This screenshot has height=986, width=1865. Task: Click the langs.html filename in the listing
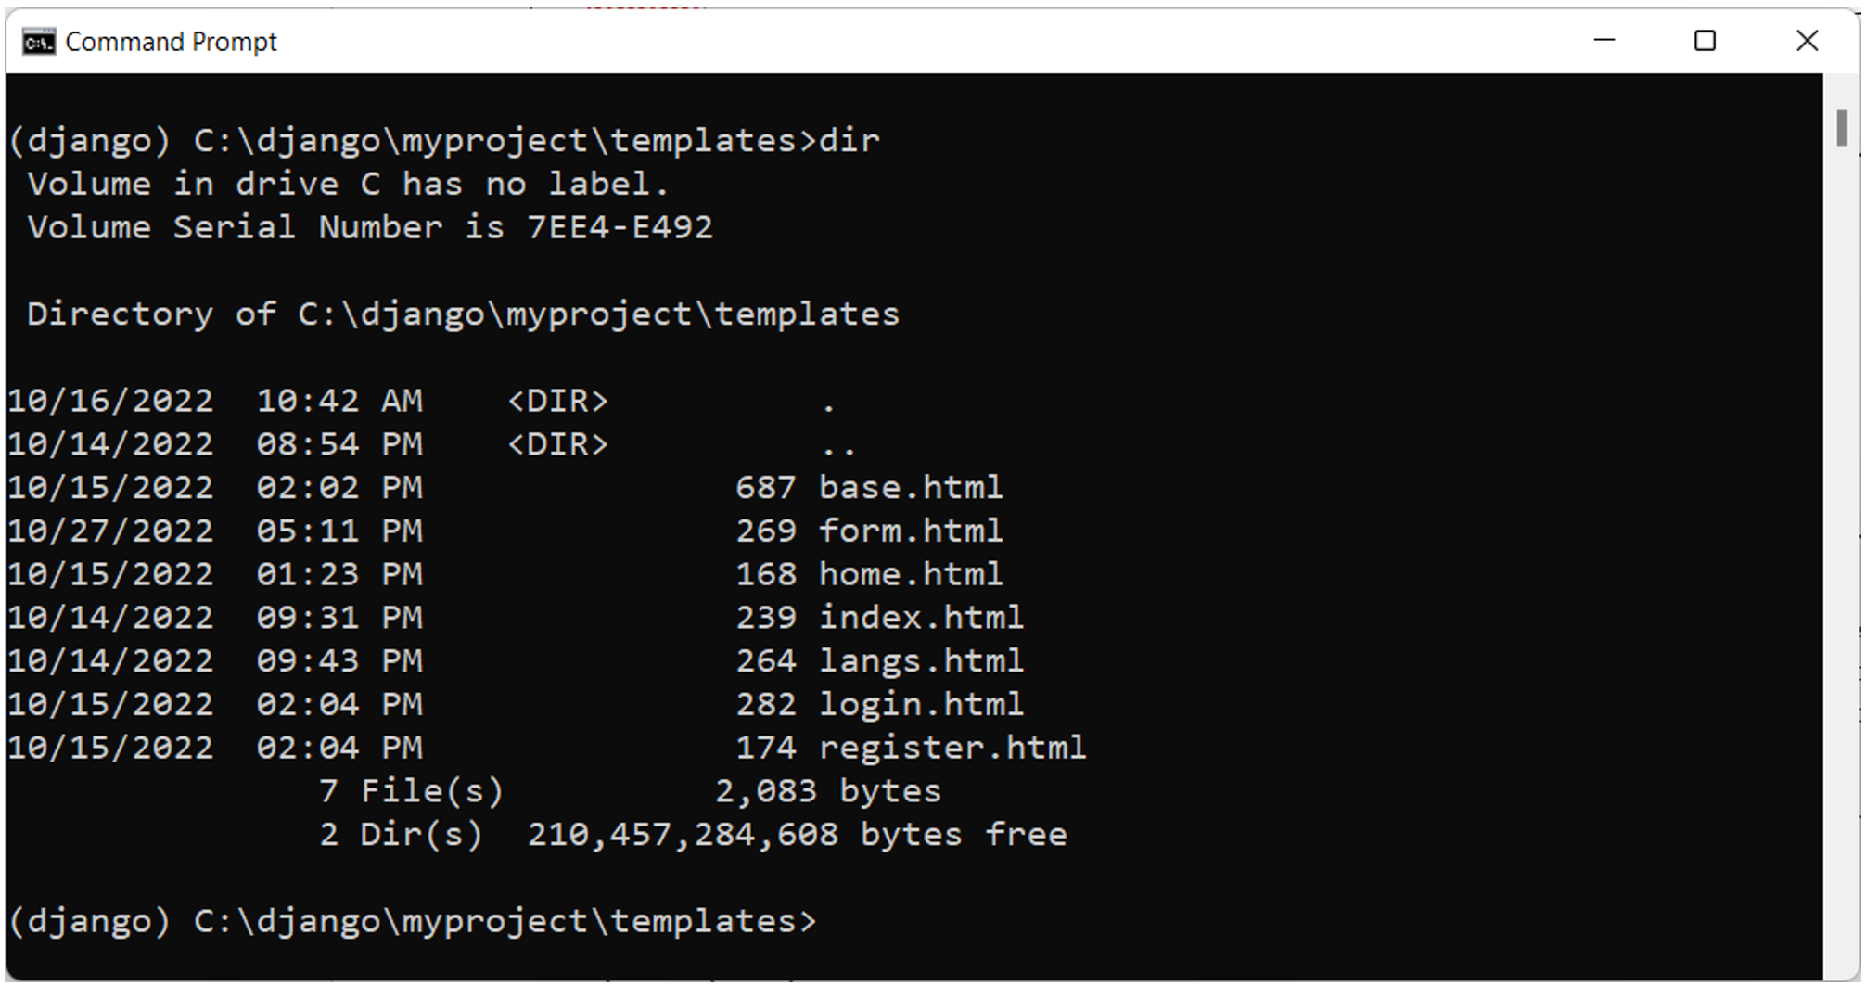pos(920,661)
